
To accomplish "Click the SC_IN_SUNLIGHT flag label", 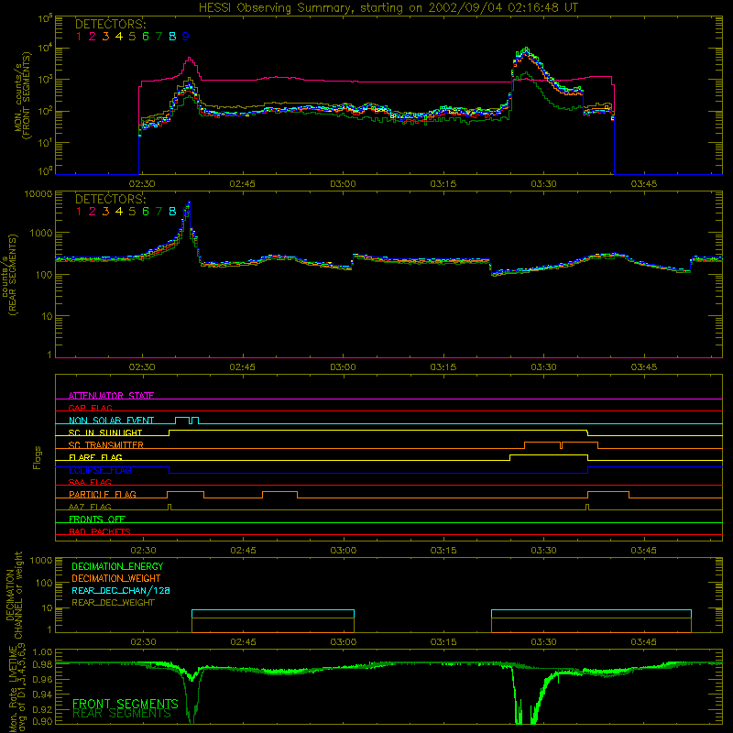I will tap(105, 432).
